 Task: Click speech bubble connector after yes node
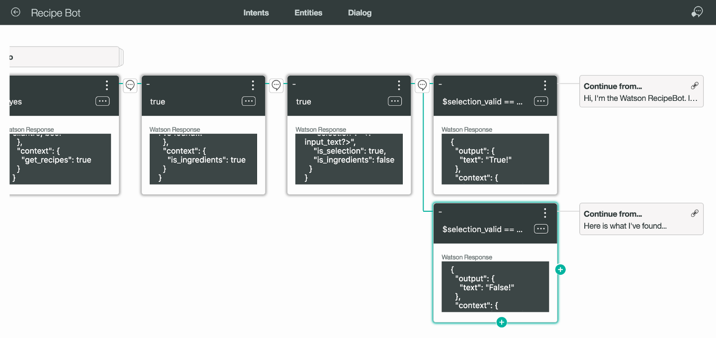tap(130, 85)
